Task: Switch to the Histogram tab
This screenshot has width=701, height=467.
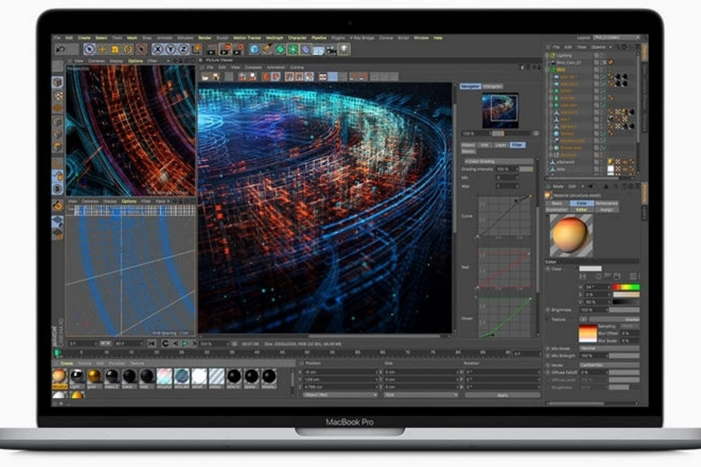Action: pyautogui.click(x=492, y=86)
